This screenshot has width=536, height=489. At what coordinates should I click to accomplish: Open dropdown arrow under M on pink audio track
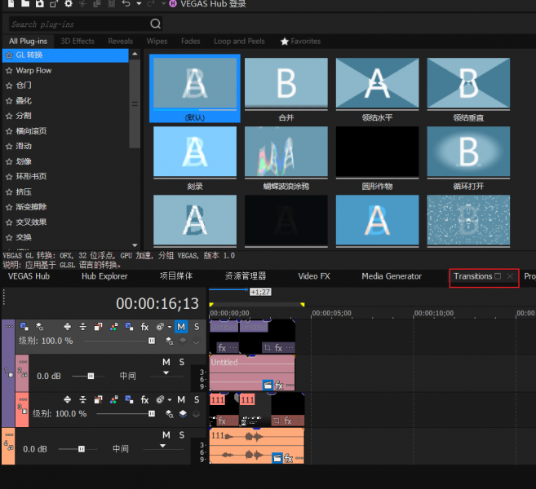click(x=166, y=373)
